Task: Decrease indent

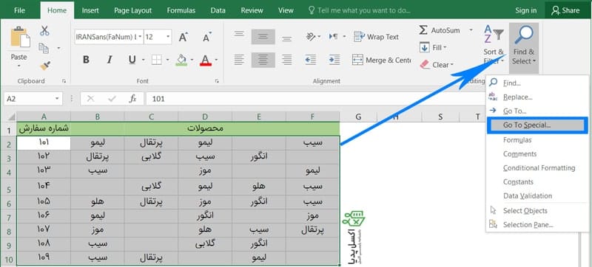Action: click(x=310, y=60)
